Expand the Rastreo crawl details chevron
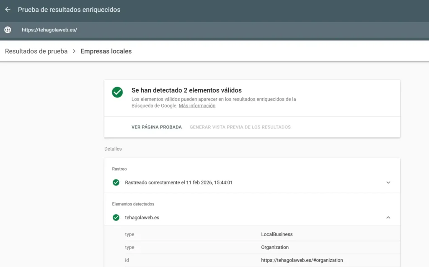 coord(388,182)
